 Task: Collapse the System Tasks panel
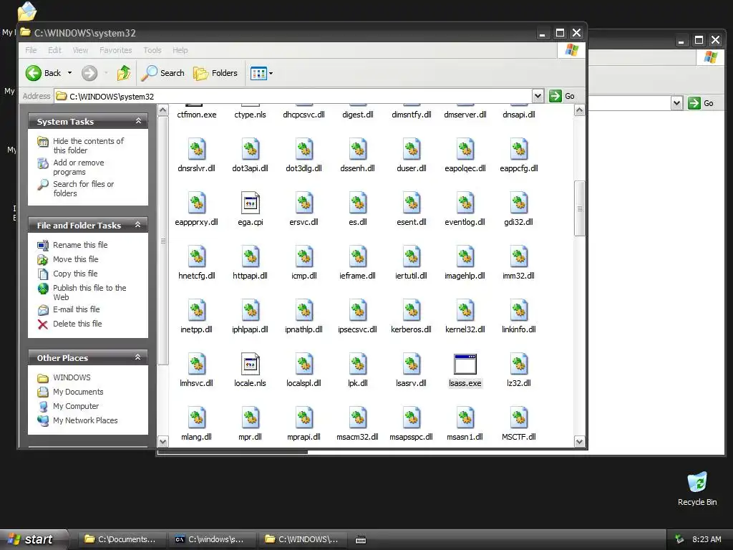[138, 121]
